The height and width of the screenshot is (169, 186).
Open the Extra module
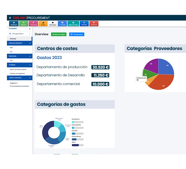coord(43,24)
